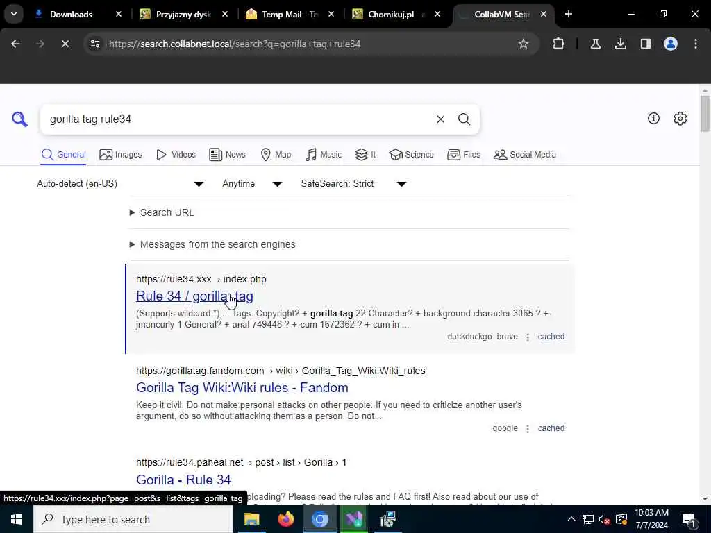Switch to the Downloads tab

[71, 15]
